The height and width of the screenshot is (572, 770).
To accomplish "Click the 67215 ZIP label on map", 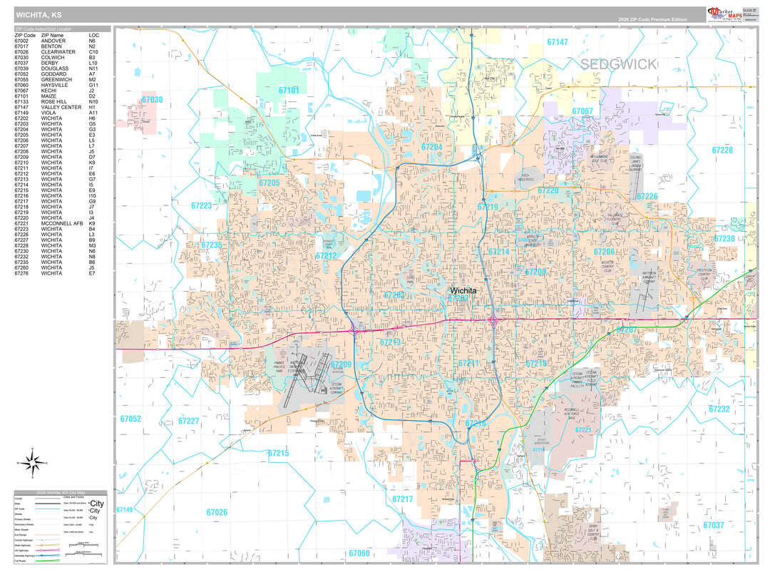I will tap(279, 453).
